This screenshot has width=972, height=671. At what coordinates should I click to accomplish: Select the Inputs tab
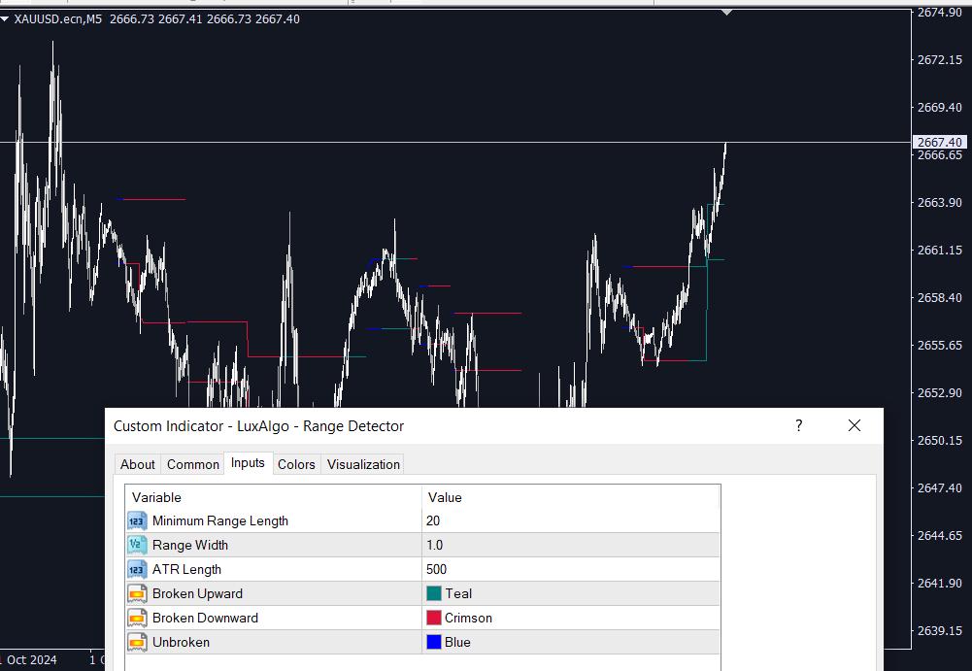pos(248,462)
